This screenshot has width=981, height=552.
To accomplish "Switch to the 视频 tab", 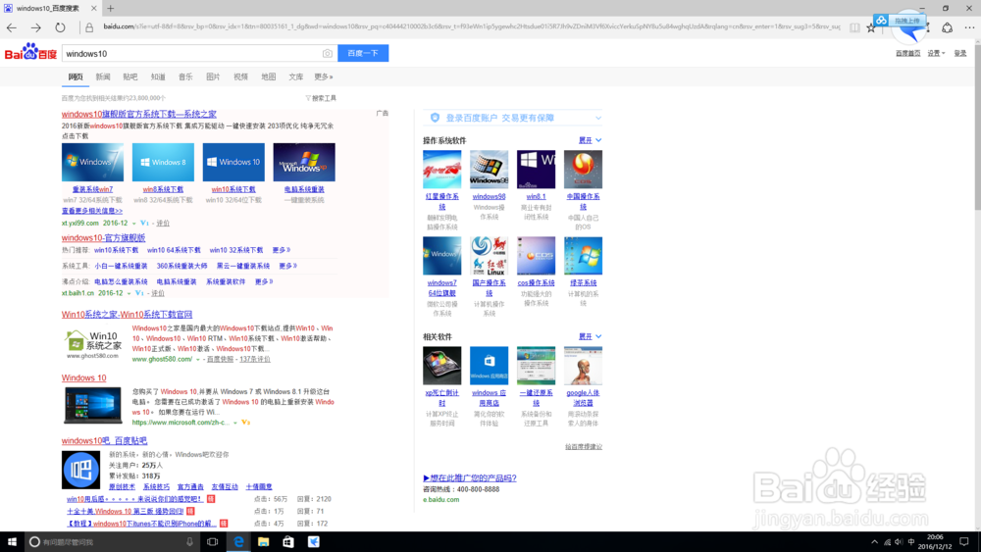I will (241, 76).
